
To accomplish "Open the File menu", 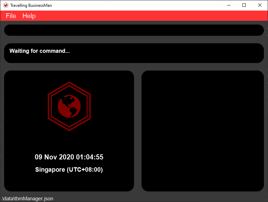I will [11, 16].
